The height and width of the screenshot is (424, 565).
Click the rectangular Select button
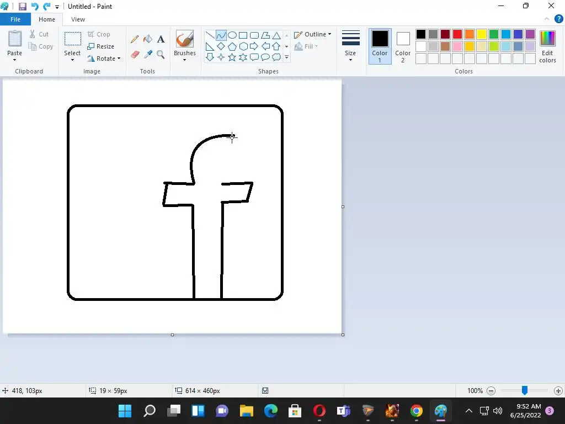(72, 43)
